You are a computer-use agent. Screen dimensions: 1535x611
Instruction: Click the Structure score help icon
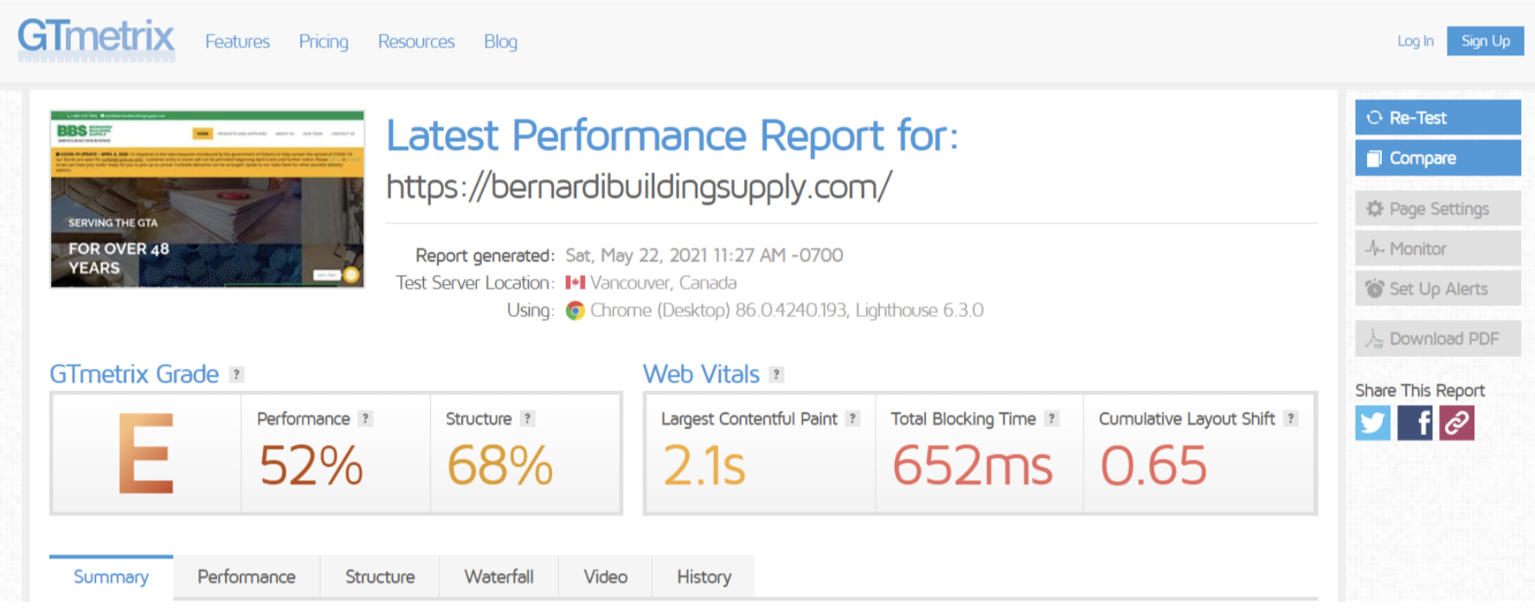click(527, 419)
